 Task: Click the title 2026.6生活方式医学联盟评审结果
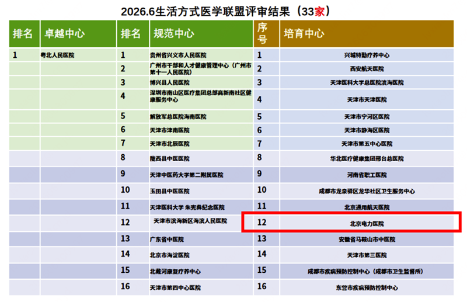[205, 12]
